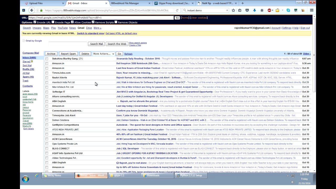Viewport: 336px width, 189px height.
Task: Open a new browser tab with plus
Action: tap(243, 3)
